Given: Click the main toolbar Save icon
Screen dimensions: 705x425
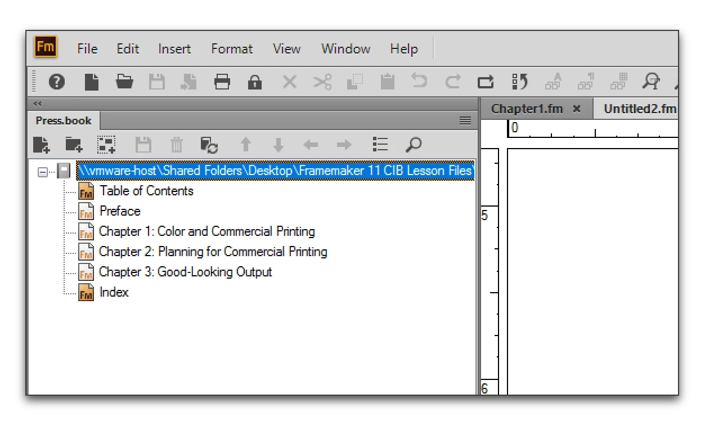Looking at the screenshot, I should click(157, 82).
